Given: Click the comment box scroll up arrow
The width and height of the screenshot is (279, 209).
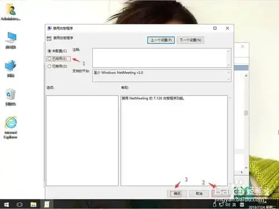Looking at the screenshot, I should point(229,51).
